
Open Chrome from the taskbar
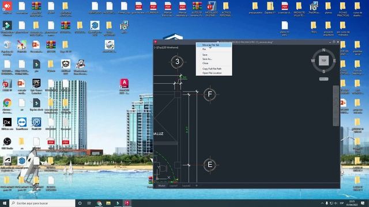pos(99,203)
